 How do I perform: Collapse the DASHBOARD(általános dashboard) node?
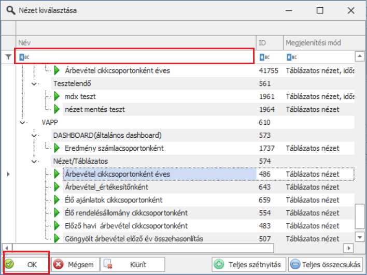34,135
